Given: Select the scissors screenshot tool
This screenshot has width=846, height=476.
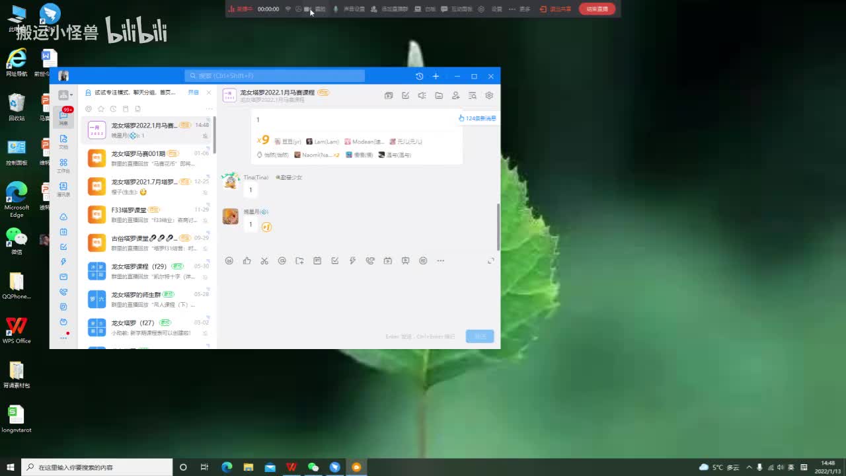Looking at the screenshot, I should pyautogui.click(x=264, y=260).
